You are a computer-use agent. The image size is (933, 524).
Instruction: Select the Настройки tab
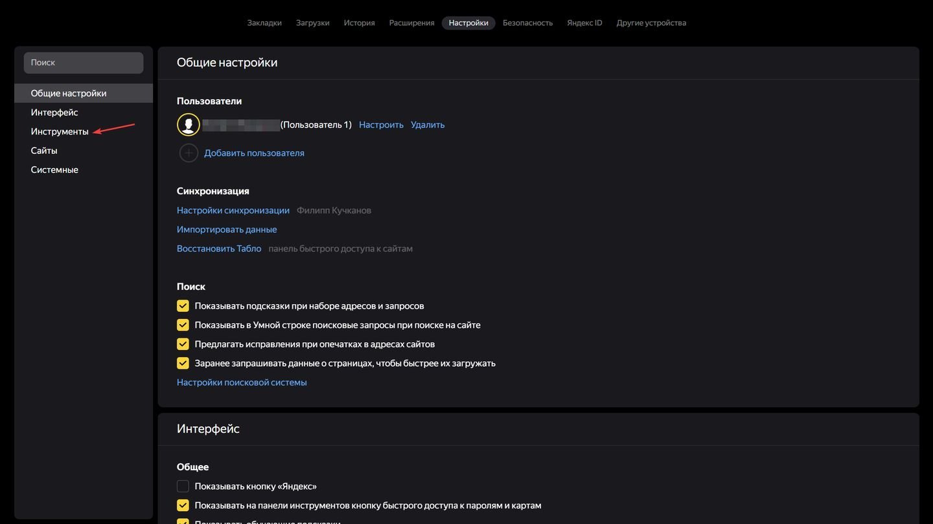[x=468, y=23]
